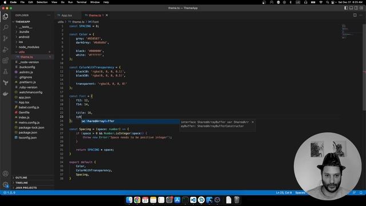
Task: Expand the .bundle folder
Action: tap(24, 32)
